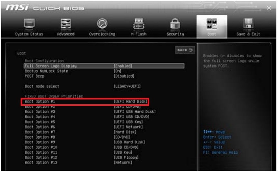Click the F1: General Help hint

click(x=220, y=152)
